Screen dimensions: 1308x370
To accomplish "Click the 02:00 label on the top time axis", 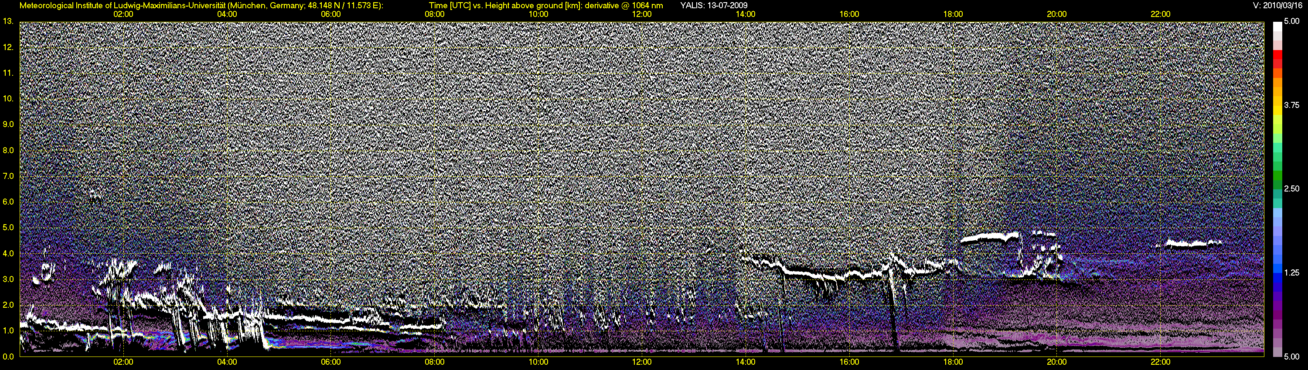I will coord(123,14).
